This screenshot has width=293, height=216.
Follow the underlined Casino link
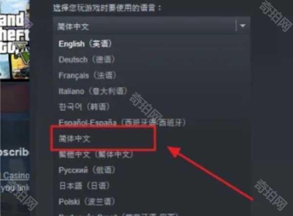15,176
